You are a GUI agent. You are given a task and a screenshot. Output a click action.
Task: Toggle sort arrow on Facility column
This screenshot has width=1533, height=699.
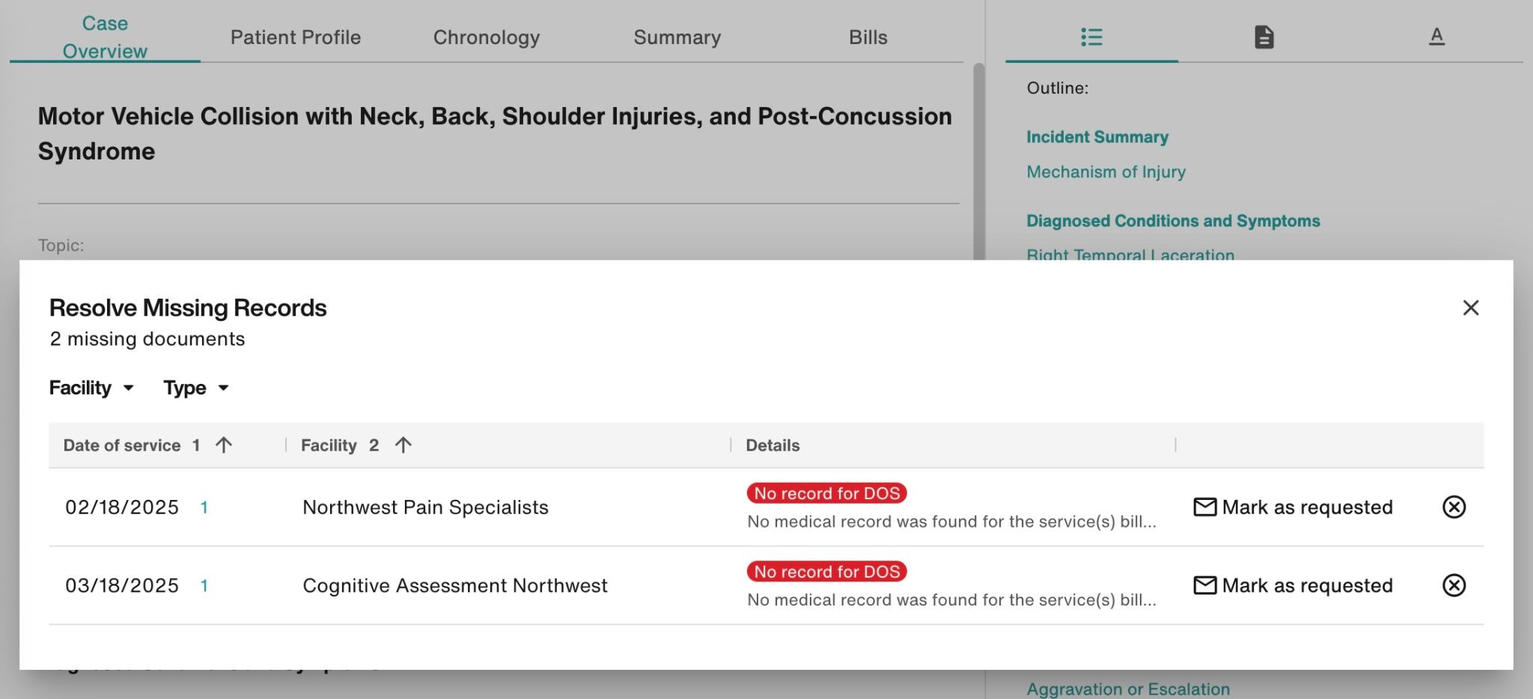[403, 445]
